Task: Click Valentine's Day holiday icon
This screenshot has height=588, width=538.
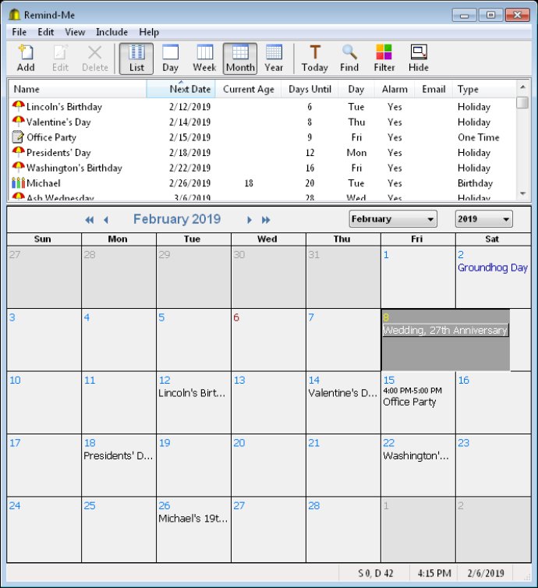Action: coord(18,122)
